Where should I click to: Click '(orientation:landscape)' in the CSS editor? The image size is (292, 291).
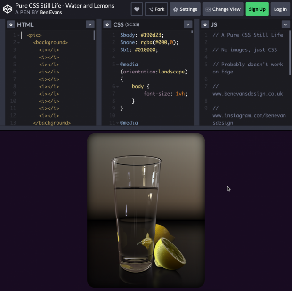click(x=154, y=72)
